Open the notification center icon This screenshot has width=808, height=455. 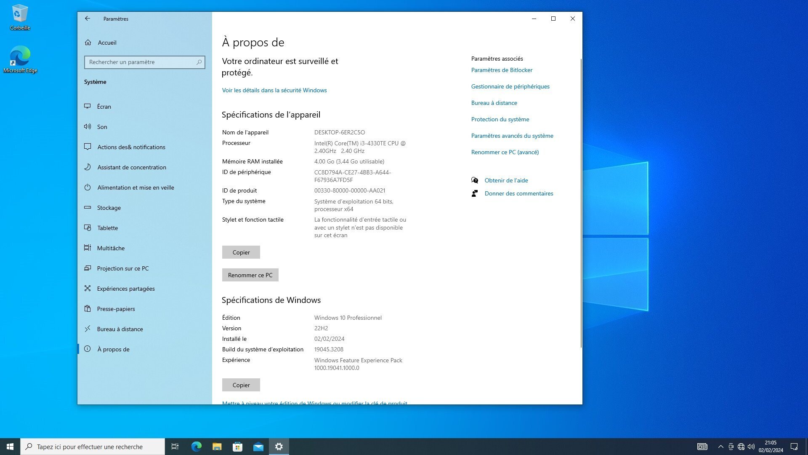click(x=794, y=447)
